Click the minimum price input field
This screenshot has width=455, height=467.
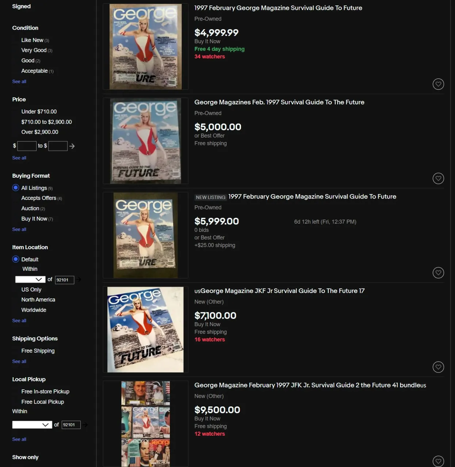click(x=27, y=146)
